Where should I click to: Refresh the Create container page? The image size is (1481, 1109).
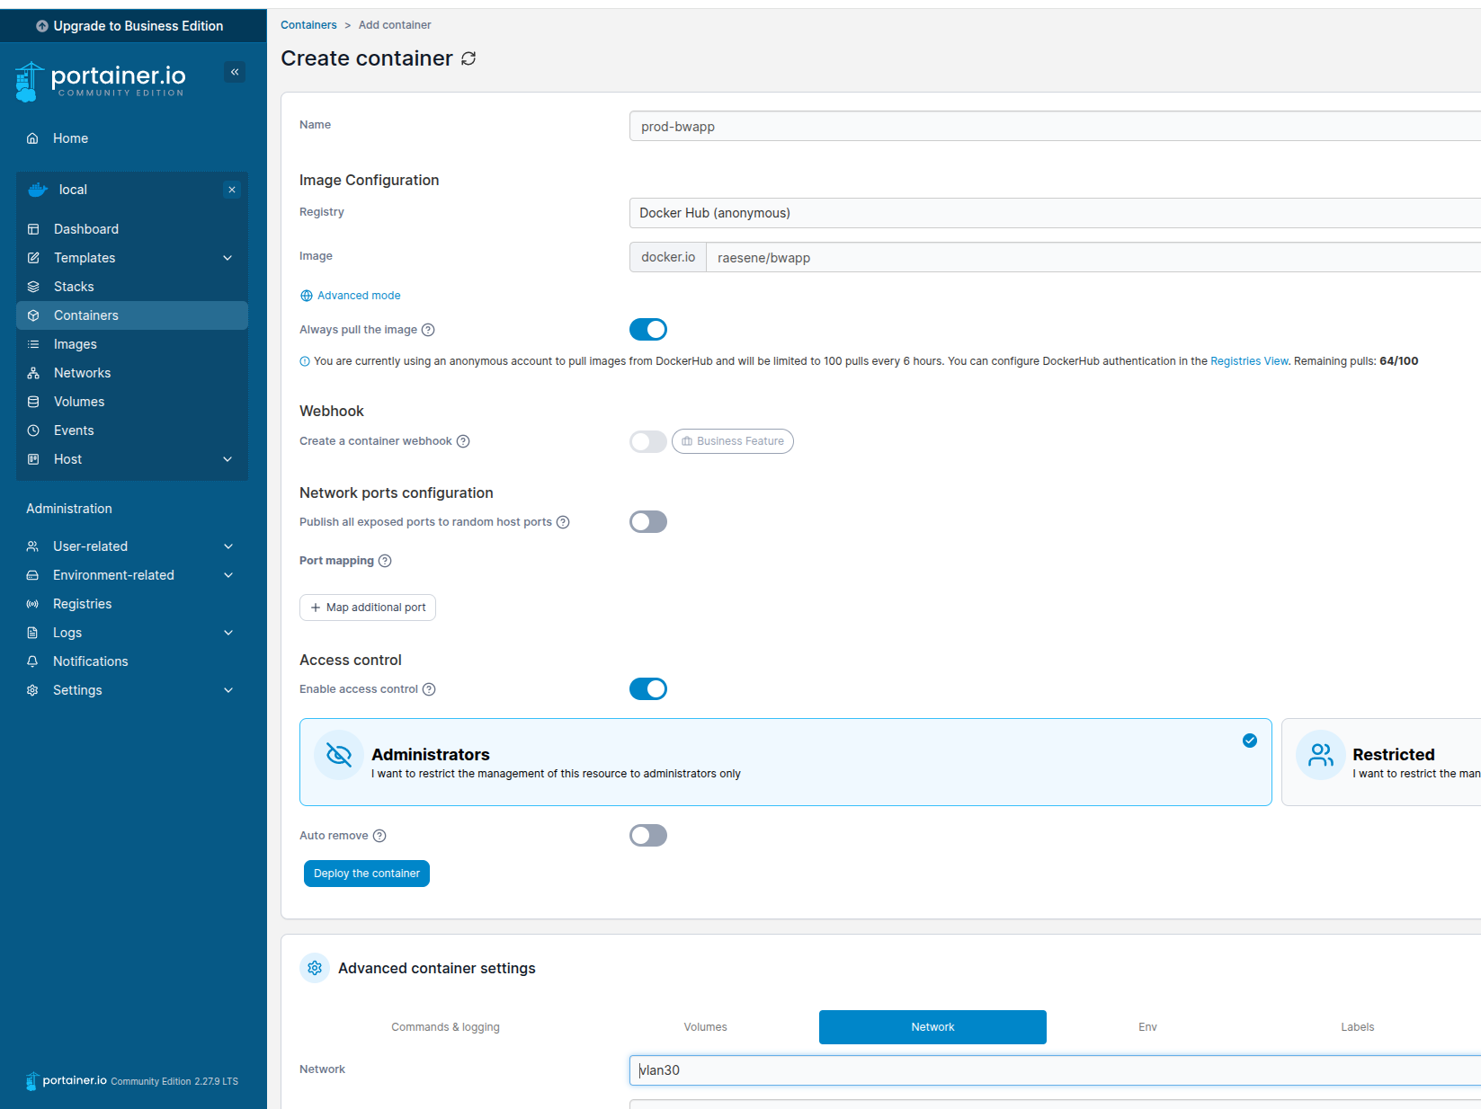pos(468,58)
